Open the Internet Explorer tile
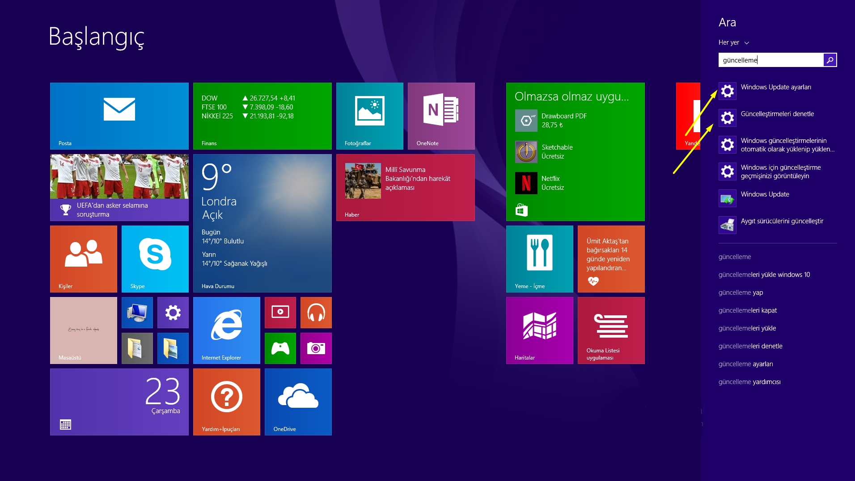Viewport: 855px width, 481px height. 226,330
